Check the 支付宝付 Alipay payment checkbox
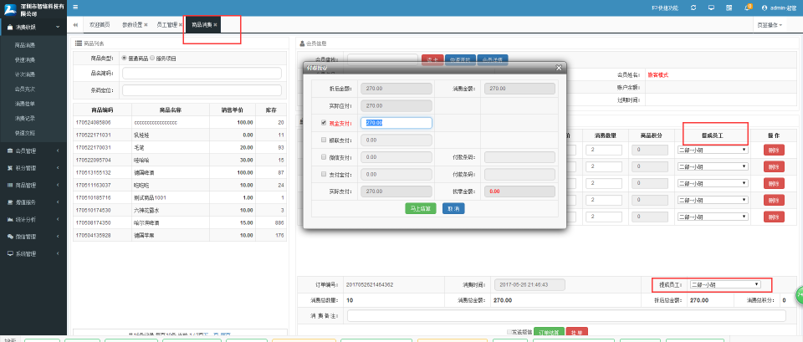This screenshot has width=803, height=342. [x=325, y=174]
